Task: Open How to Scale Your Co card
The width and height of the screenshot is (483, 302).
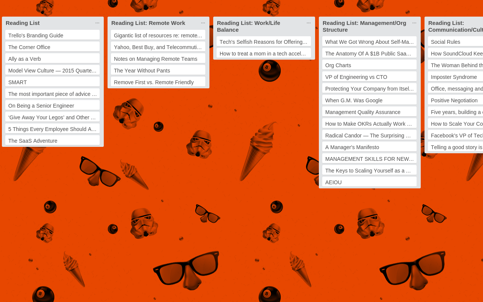Action: tap(455, 123)
